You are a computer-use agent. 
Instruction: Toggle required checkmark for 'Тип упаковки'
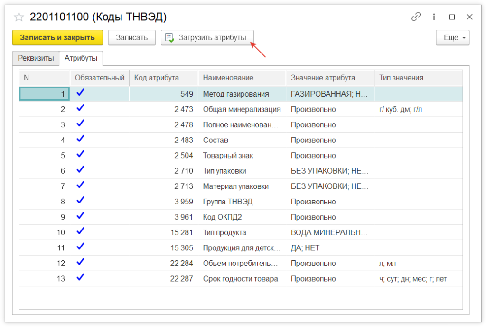point(81,170)
